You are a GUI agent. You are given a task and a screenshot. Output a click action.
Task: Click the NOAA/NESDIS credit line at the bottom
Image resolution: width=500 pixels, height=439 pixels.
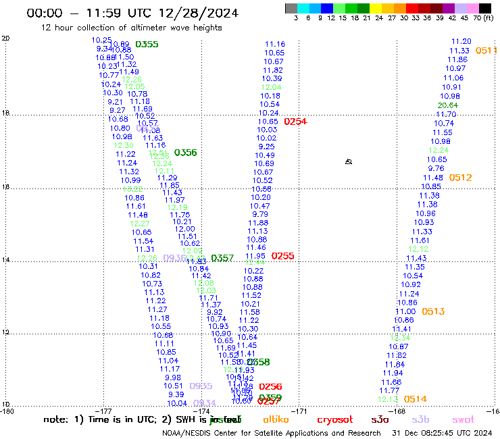[272, 434]
